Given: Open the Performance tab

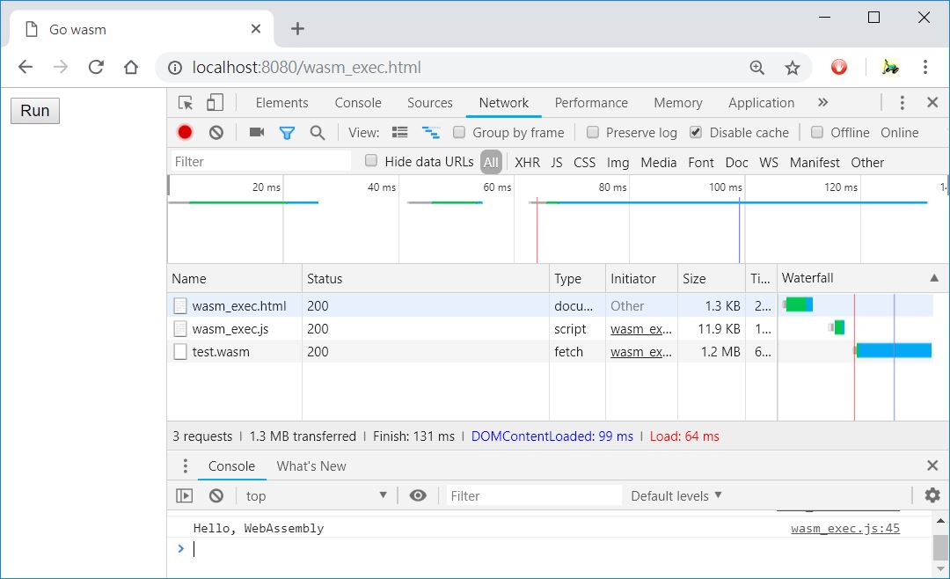Looking at the screenshot, I should click(591, 103).
